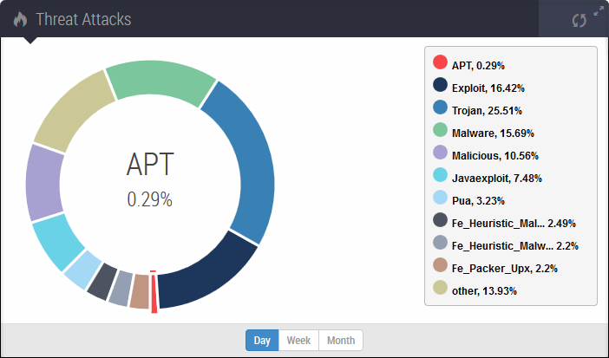The image size is (609, 358).
Task: Click the khaki other legend swatch
Action: click(x=440, y=287)
